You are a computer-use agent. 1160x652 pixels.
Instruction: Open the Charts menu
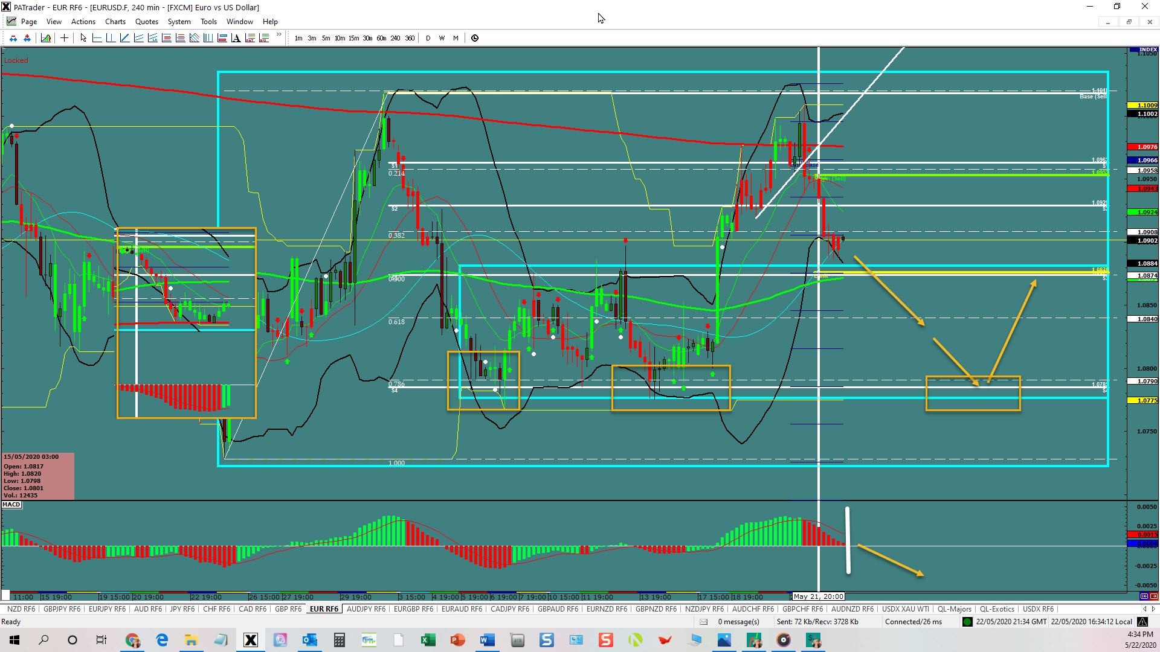point(115,22)
